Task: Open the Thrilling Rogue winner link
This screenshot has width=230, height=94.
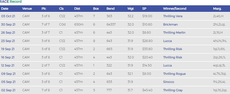Action: [x=174, y=74]
